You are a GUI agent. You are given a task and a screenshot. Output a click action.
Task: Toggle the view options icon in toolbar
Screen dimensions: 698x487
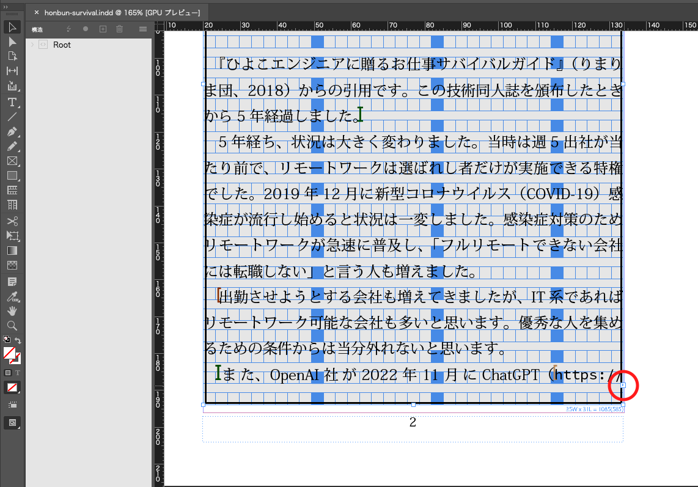[x=12, y=405]
